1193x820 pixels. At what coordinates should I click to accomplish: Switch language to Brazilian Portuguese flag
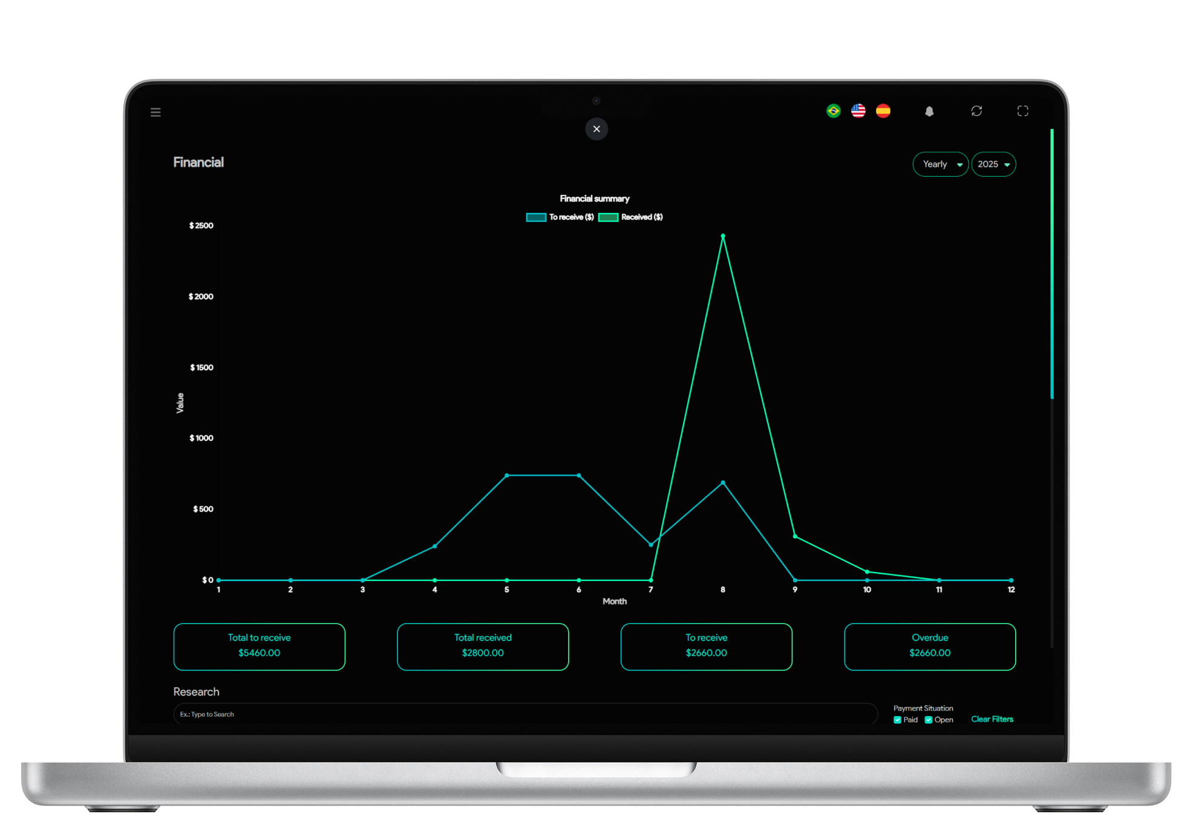[x=833, y=111]
